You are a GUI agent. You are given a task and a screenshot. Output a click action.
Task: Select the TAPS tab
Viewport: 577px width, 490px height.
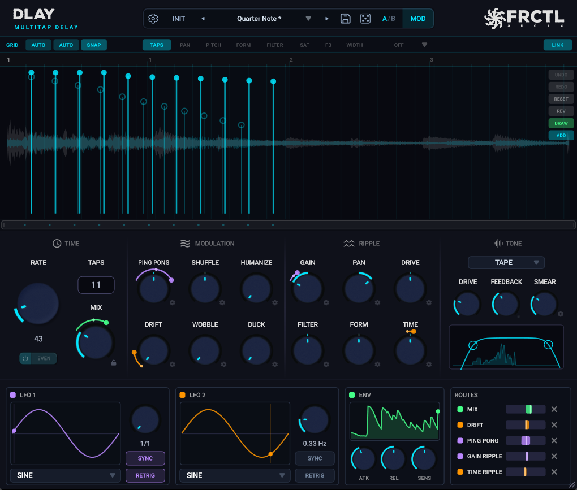tap(156, 45)
